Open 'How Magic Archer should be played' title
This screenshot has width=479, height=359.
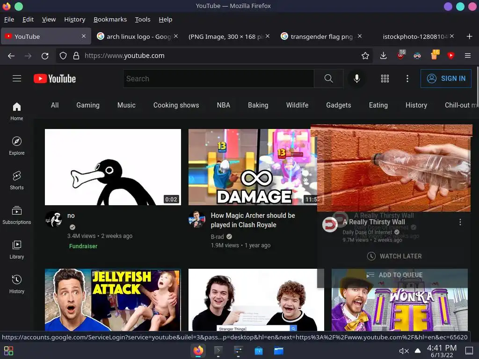(x=253, y=220)
